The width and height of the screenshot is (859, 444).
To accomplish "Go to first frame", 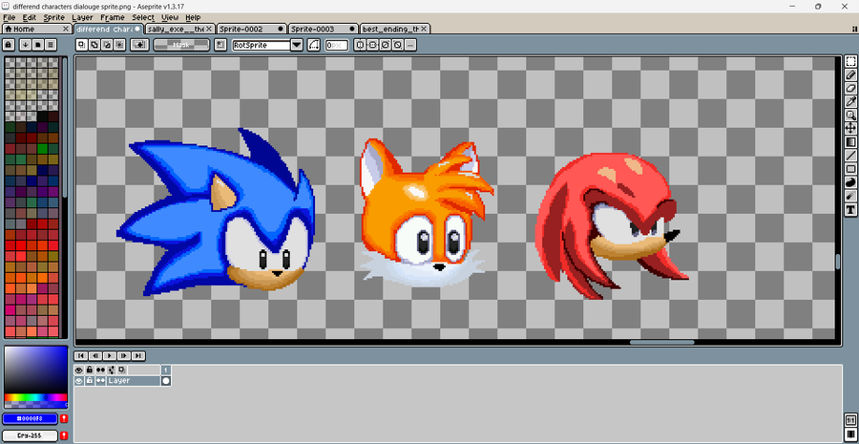I will [x=81, y=356].
